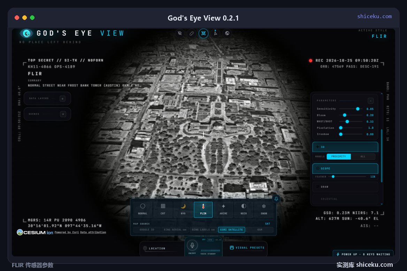Toggle the 3D cube view icon
Image resolution: width=407 pixels, height=271 pixels.
click(x=203, y=33)
